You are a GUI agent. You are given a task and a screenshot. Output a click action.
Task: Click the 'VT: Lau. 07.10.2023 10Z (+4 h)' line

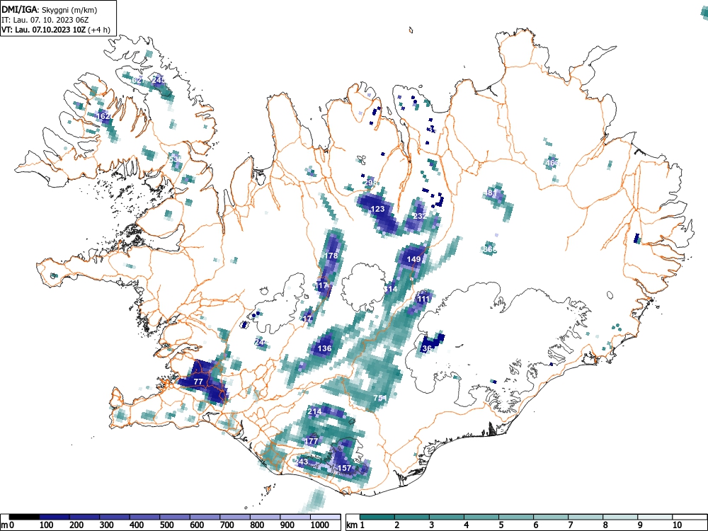[x=55, y=30]
